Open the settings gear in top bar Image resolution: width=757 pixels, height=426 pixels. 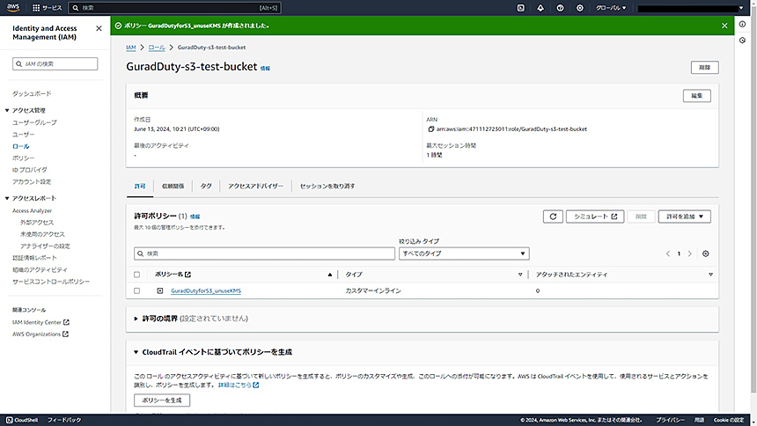pyautogui.click(x=580, y=8)
